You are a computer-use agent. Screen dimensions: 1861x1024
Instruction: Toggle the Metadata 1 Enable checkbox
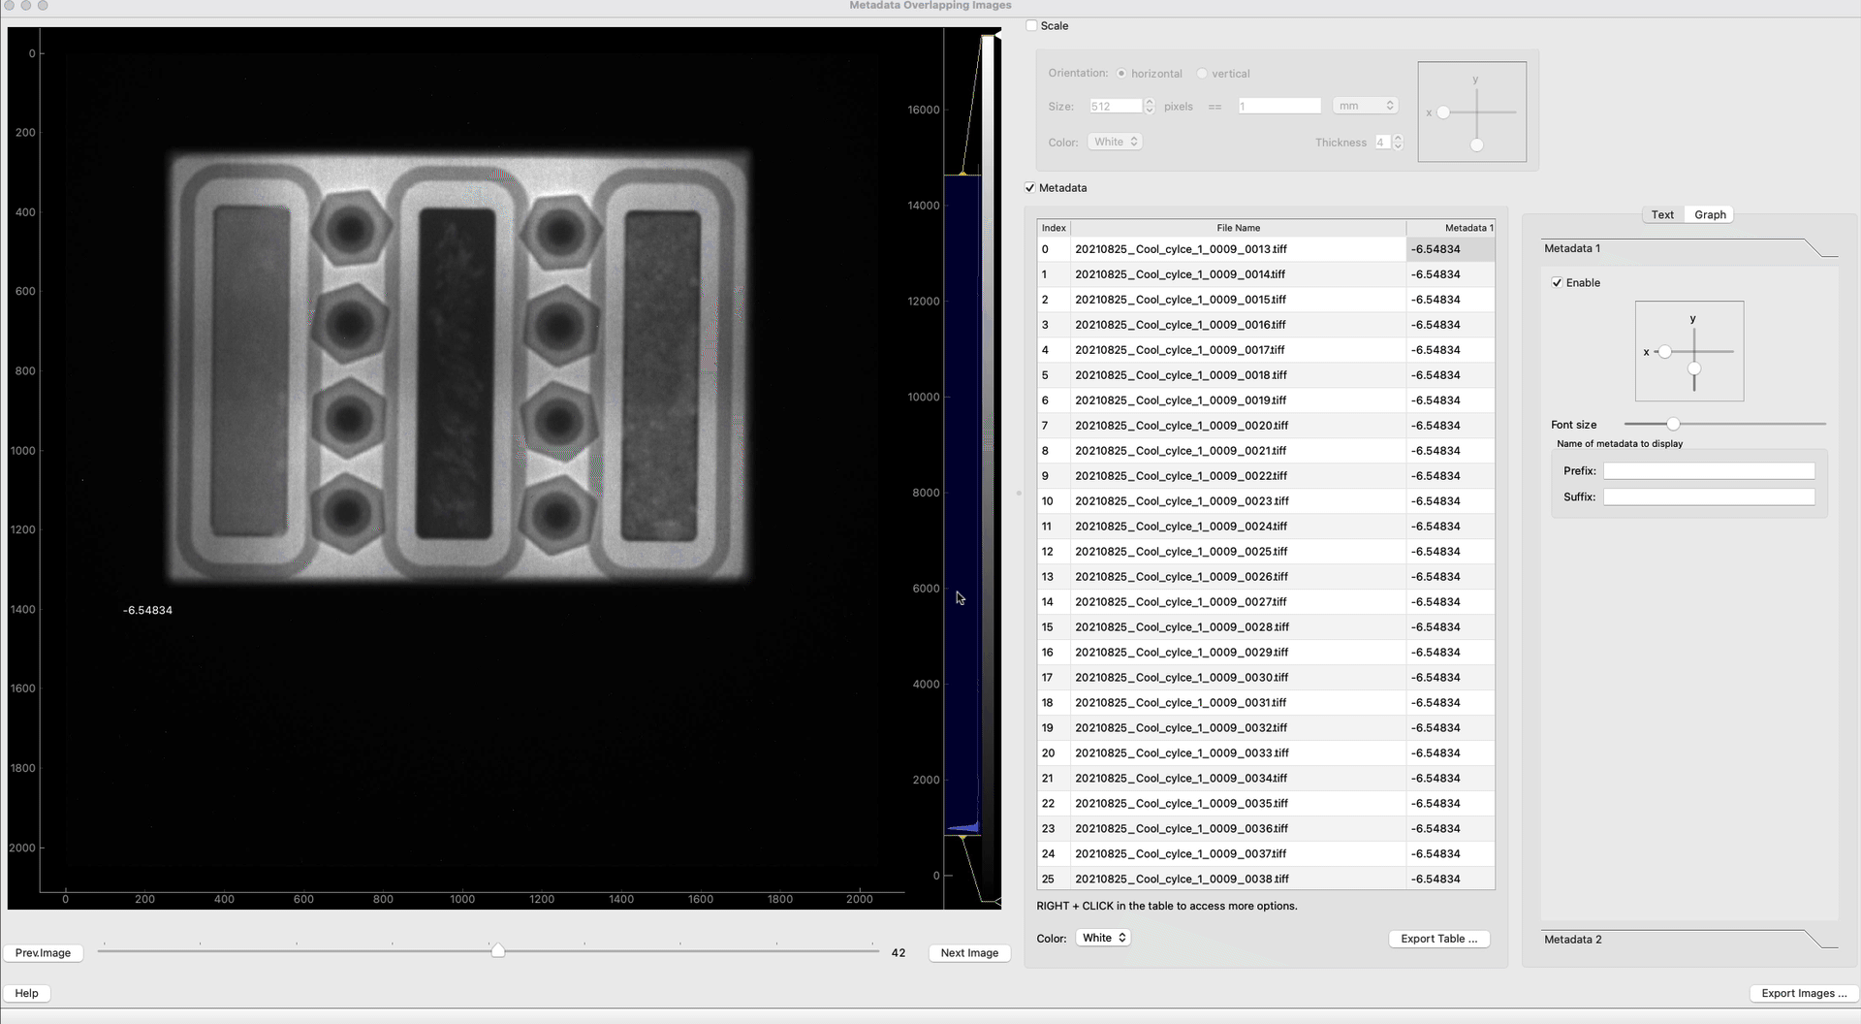pyautogui.click(x=1557, y=283)
